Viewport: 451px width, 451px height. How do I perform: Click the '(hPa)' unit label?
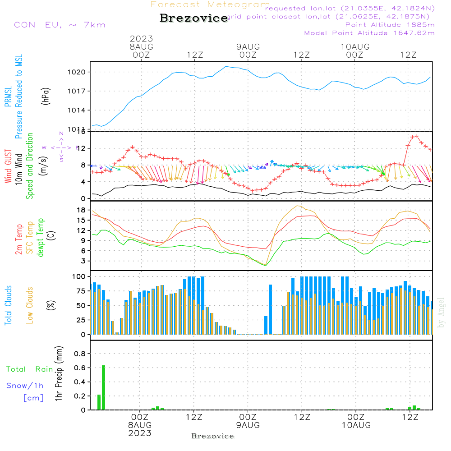click(x=46, y=96)
